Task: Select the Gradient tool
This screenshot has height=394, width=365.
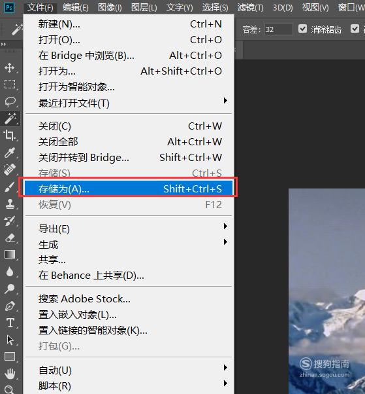Action: (10, 255)
